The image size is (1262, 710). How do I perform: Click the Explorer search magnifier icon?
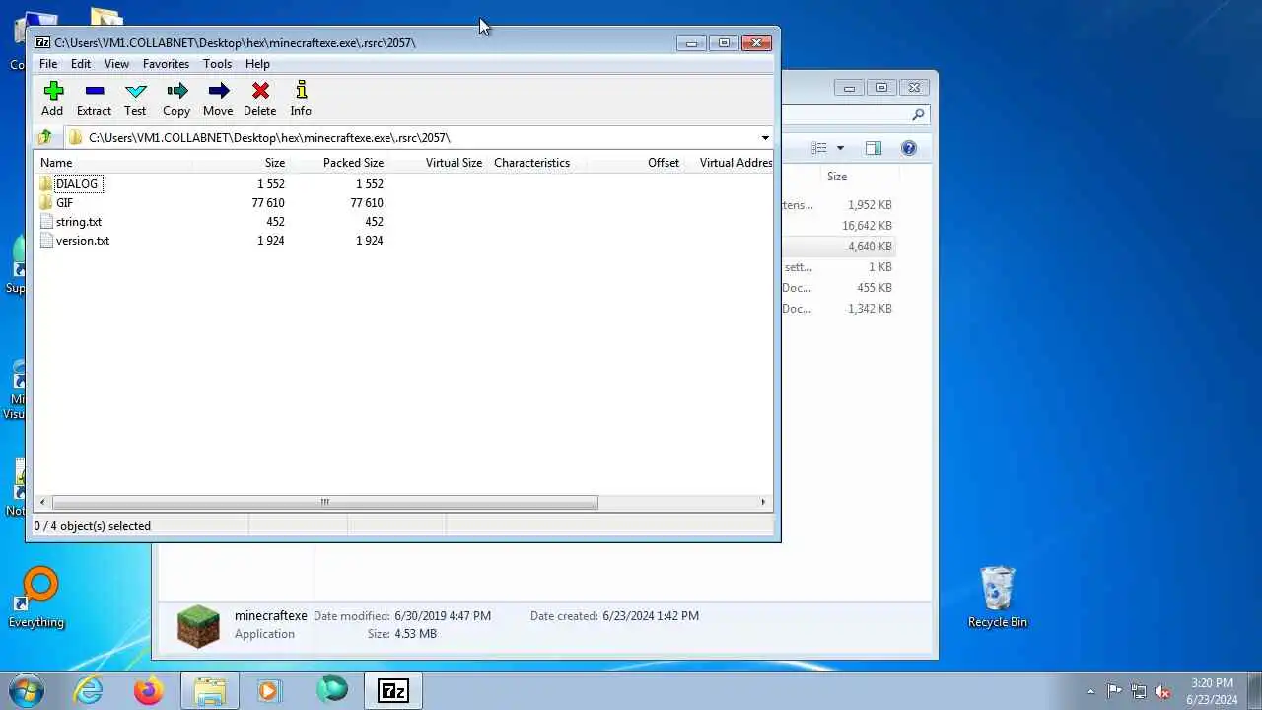(918, 115)
